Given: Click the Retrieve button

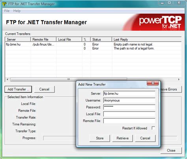Looking at the screenshot, I should pyautogui.click(x=123, y=138).
